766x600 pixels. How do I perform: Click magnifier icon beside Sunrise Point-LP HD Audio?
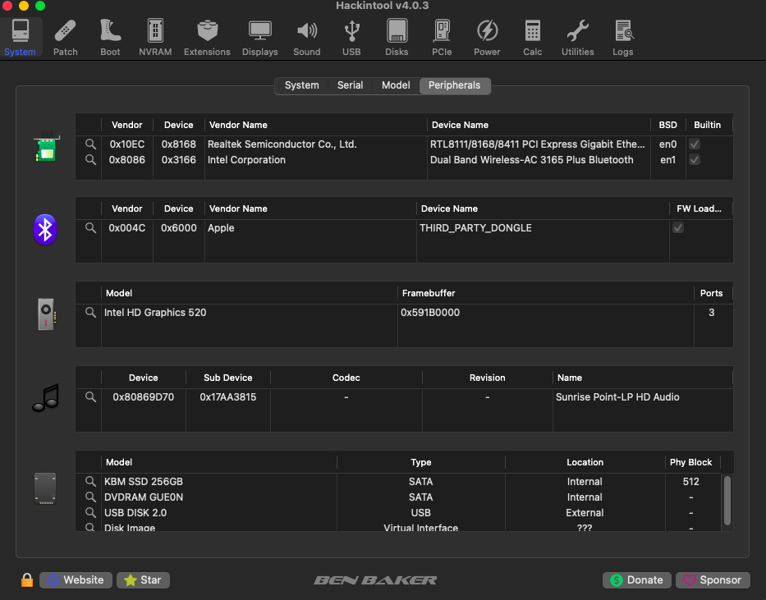90,397
